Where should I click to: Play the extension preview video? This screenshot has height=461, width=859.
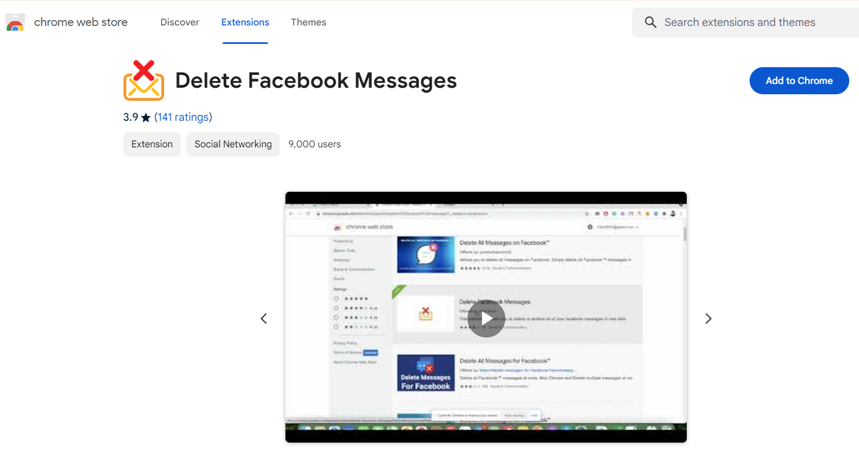(486, 319)
